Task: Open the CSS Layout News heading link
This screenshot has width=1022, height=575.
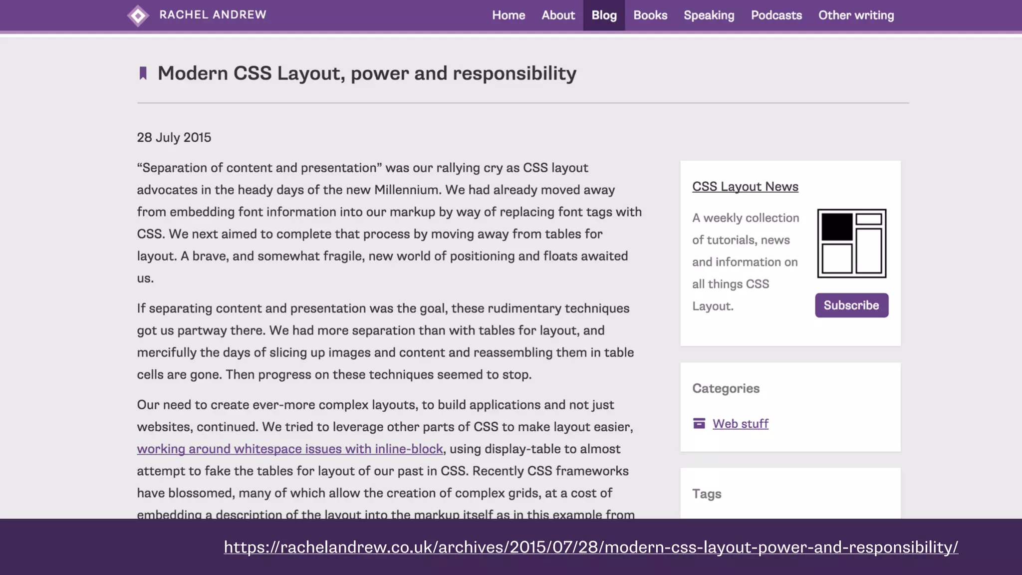Action: pos(745,187)
